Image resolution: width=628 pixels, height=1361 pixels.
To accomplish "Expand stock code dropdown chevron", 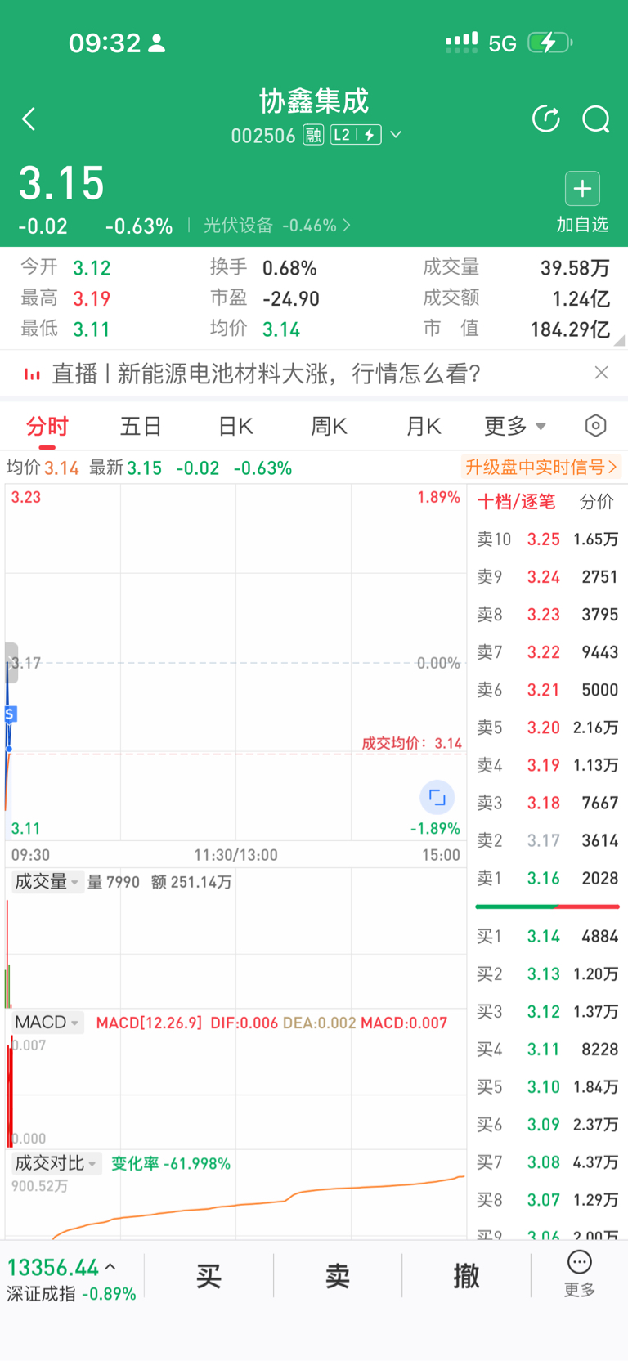I will [x=396, y=135].
